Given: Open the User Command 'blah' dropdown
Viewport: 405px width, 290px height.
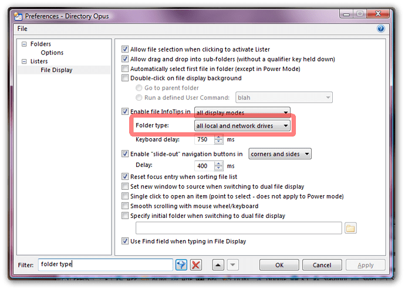Looking at the screenshot, I should [x=284, y=97].
